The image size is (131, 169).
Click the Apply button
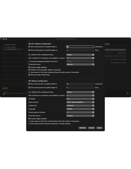click(99, 128)
